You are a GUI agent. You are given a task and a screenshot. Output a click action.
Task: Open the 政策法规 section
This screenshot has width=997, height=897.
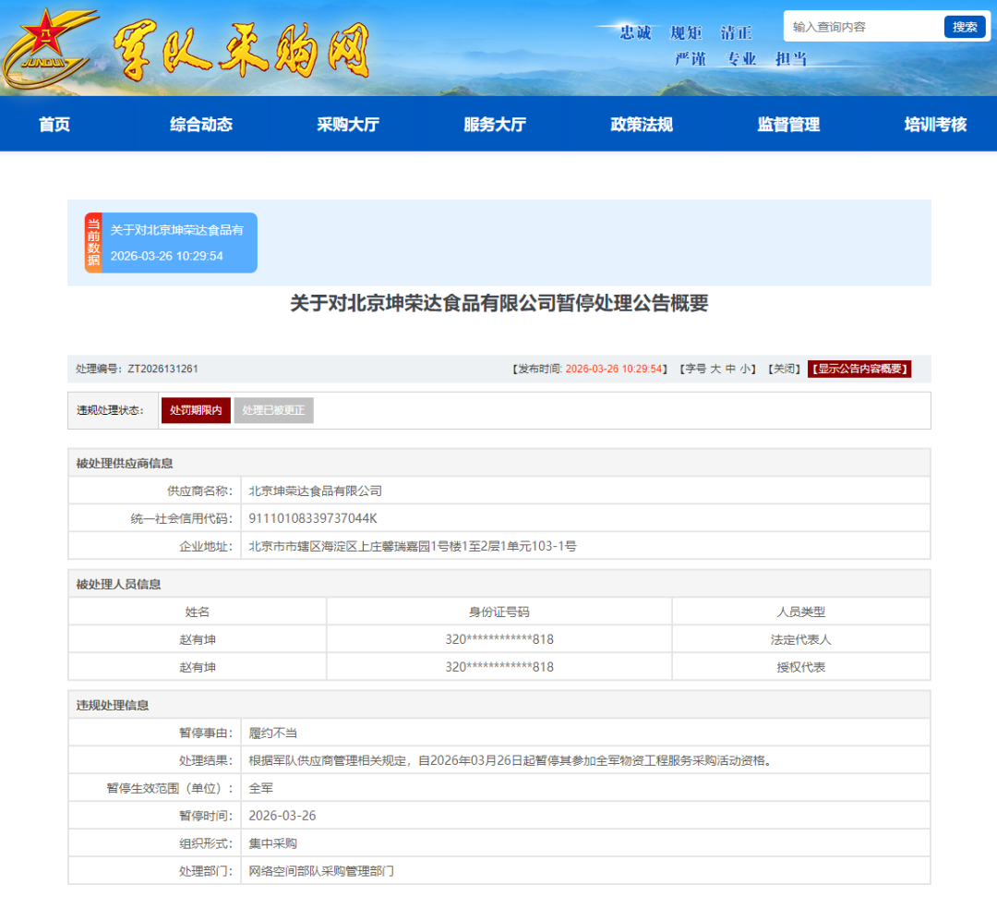click(641, 124)
